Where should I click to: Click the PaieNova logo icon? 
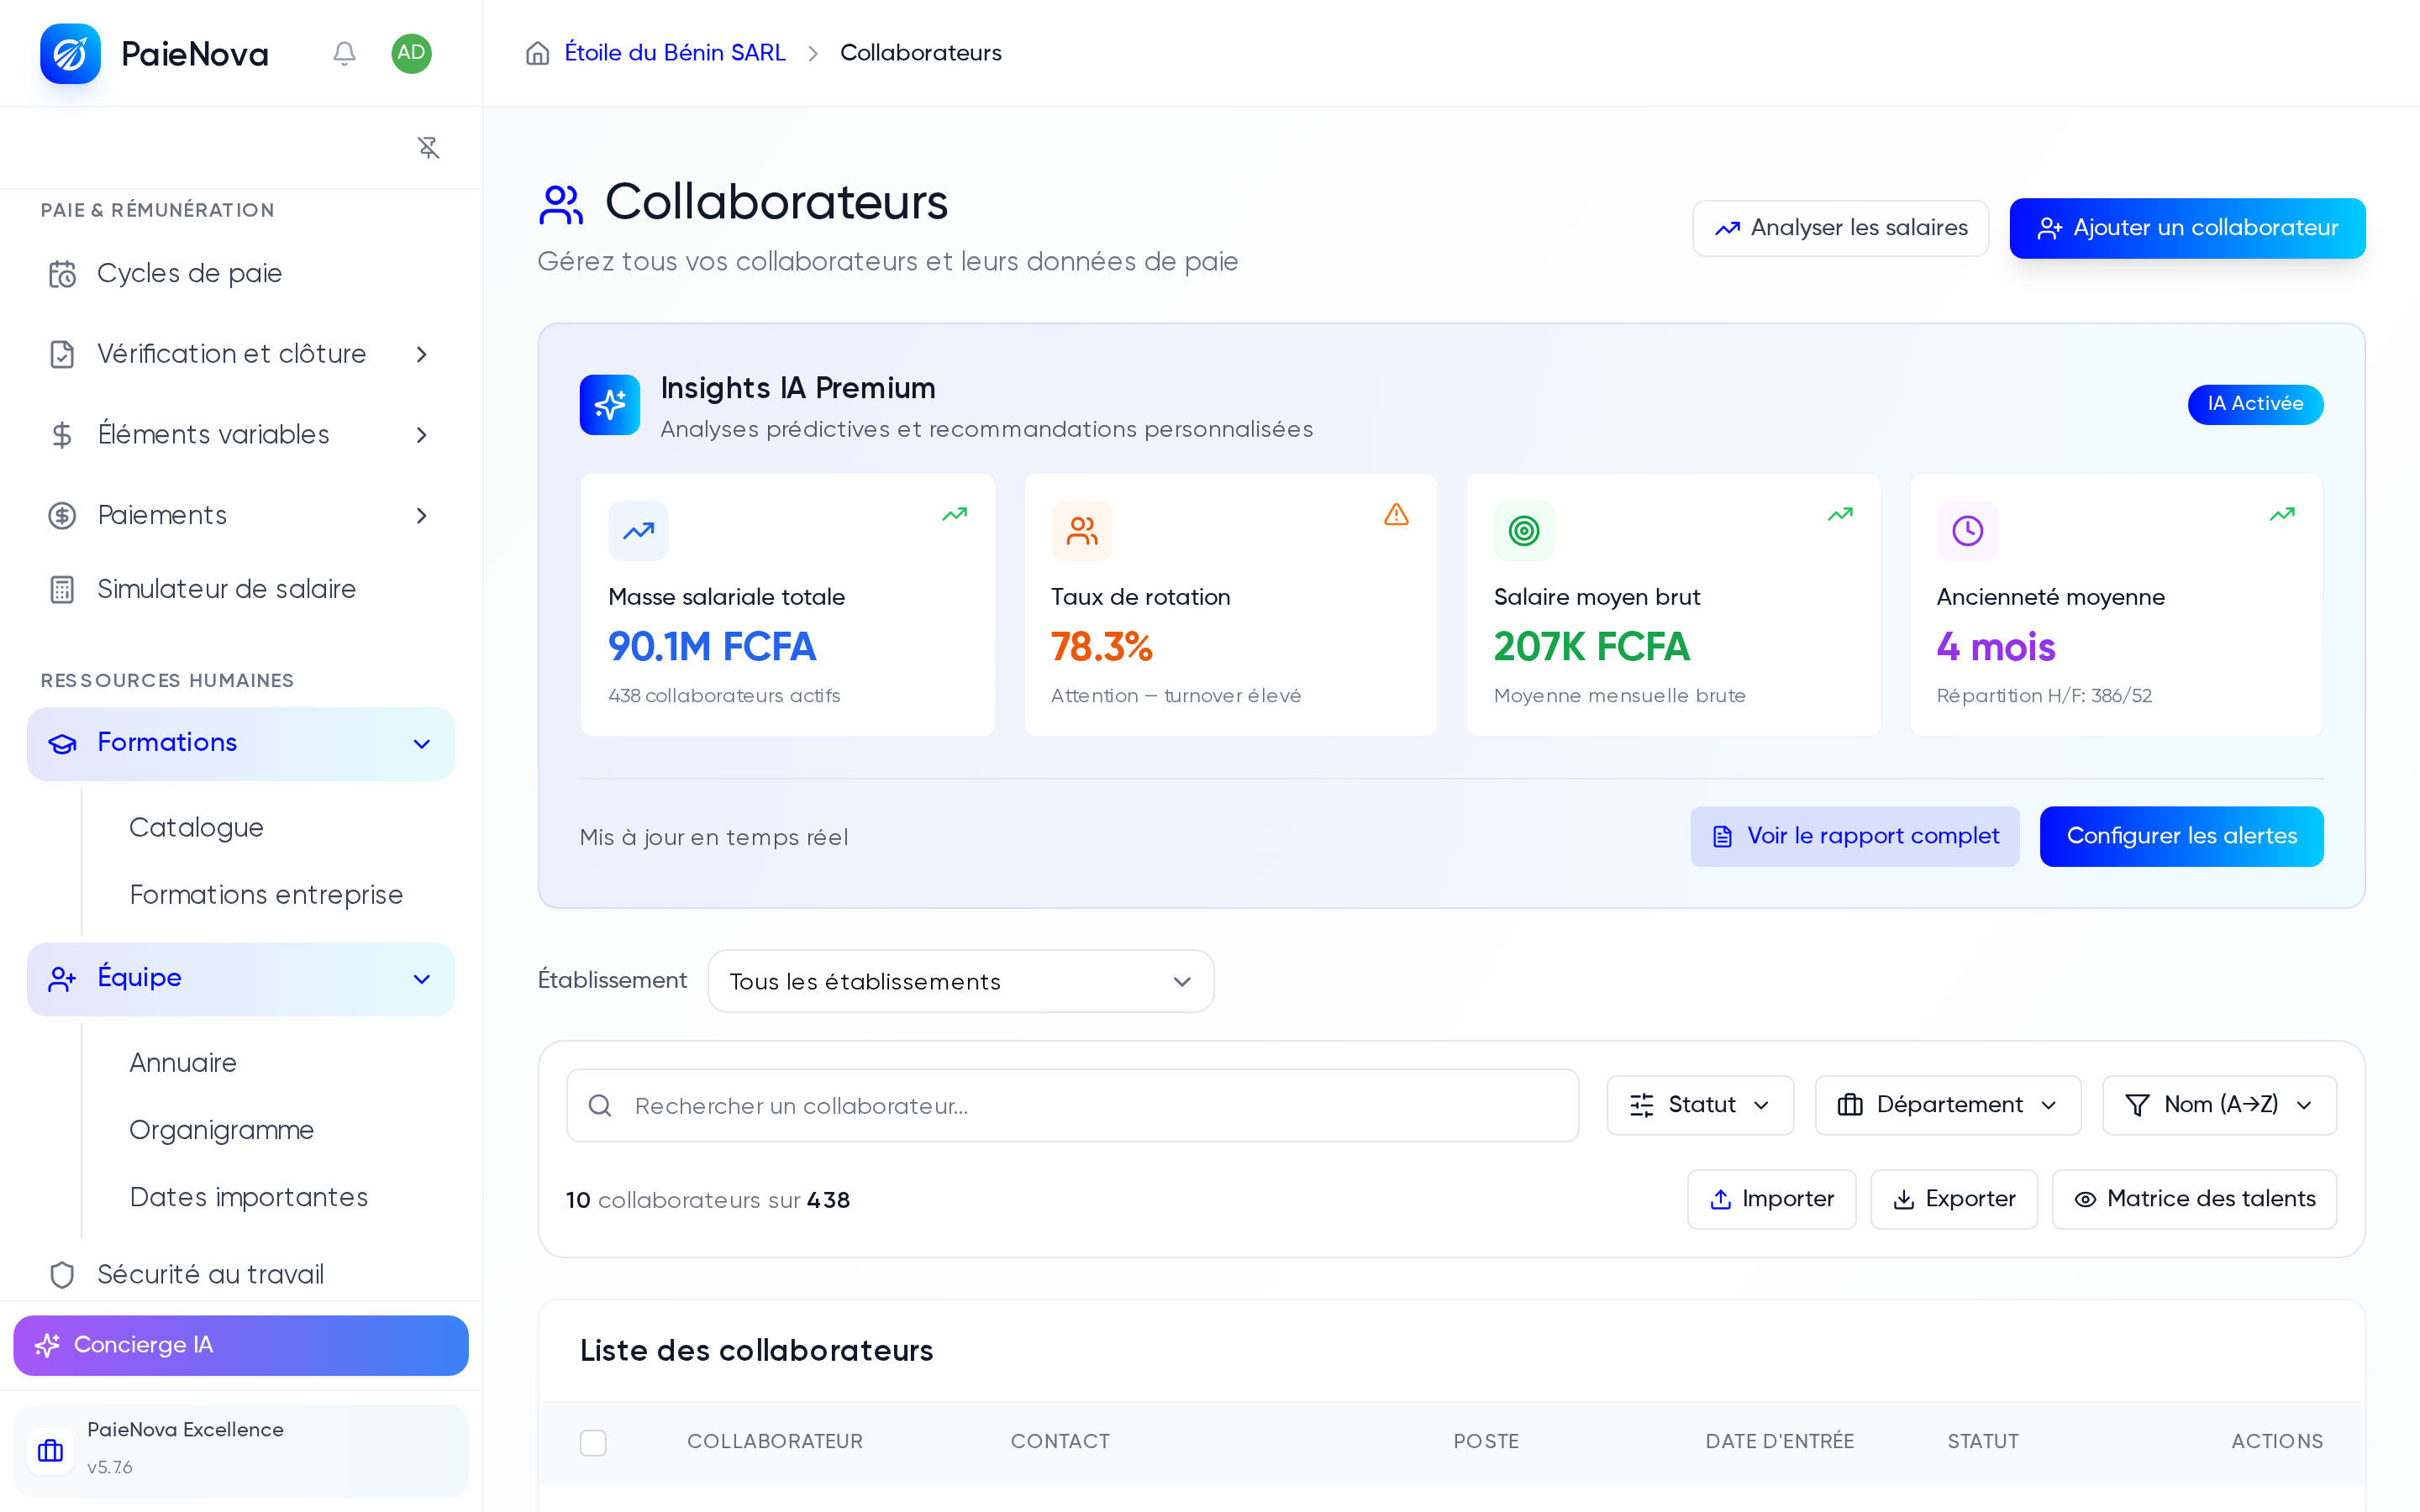click(70, 53)
